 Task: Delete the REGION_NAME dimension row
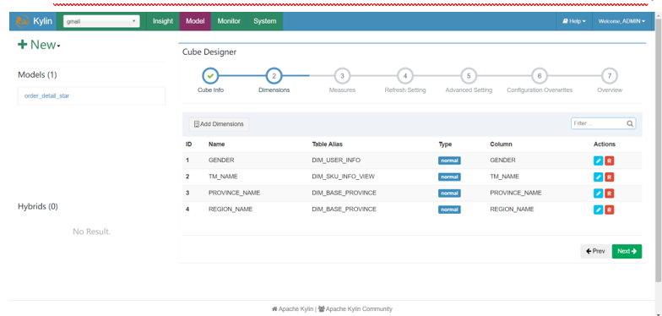click(x=610, y=210)
